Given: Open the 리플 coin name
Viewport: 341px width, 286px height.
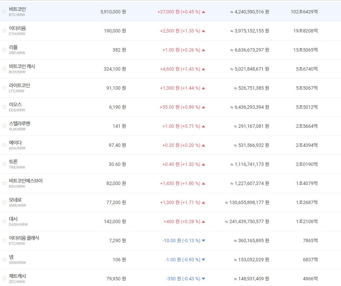Looking at the screenshot, I should coord(13,47).
